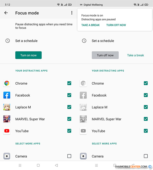Viewport: 153px width, 170px height.
Task: Tap the greyscale MARVEL Super War icon
Action: 83,119
